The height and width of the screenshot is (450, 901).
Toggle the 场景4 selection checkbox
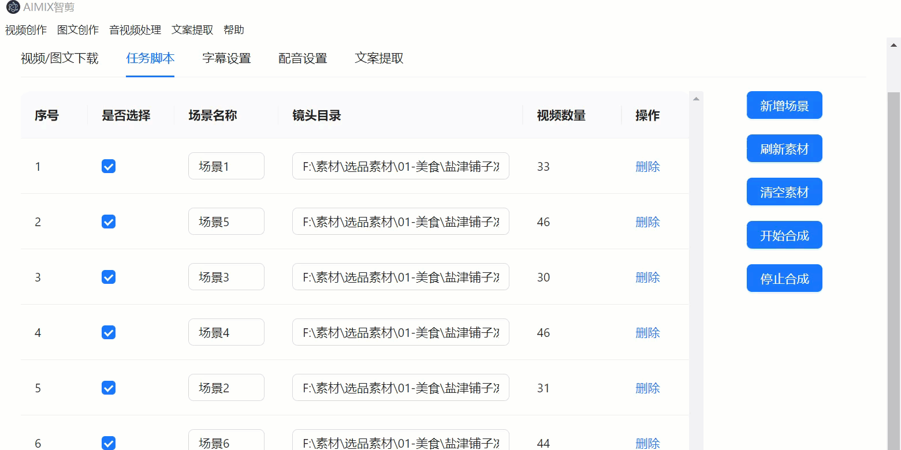(109, 333)
